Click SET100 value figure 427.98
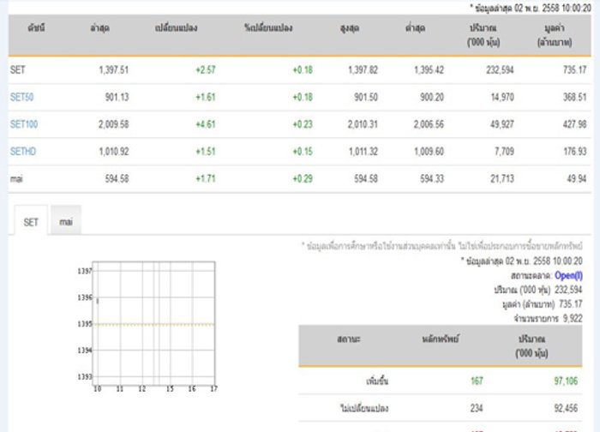The height and width of the screenshot is (432, 600). (x=575, y=124)
